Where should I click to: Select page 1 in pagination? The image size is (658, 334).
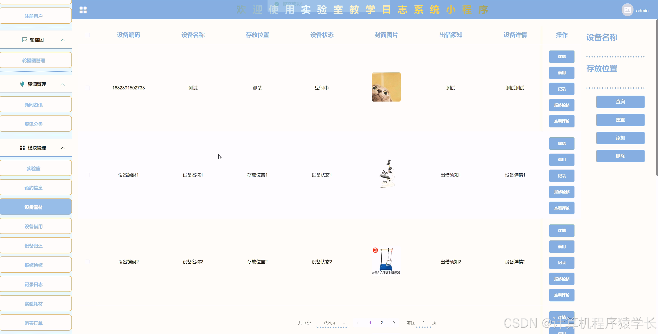(x=370, y=323)
